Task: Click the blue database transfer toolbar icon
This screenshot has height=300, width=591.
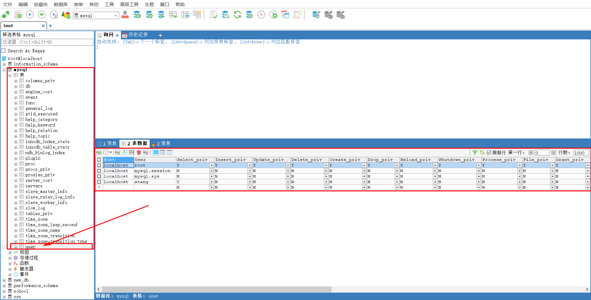Action: pos(316,15)
